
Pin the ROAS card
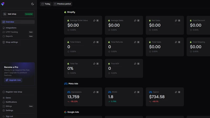tap(135, 92)
